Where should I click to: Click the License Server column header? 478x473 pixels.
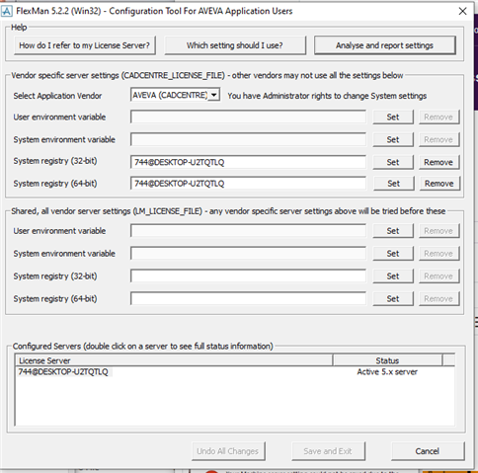tap(174, 360)
